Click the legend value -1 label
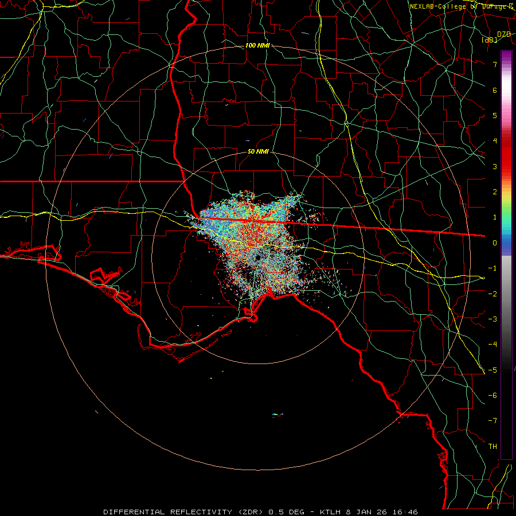The height and width of the screenshot is (516, 516). point(492,268)
